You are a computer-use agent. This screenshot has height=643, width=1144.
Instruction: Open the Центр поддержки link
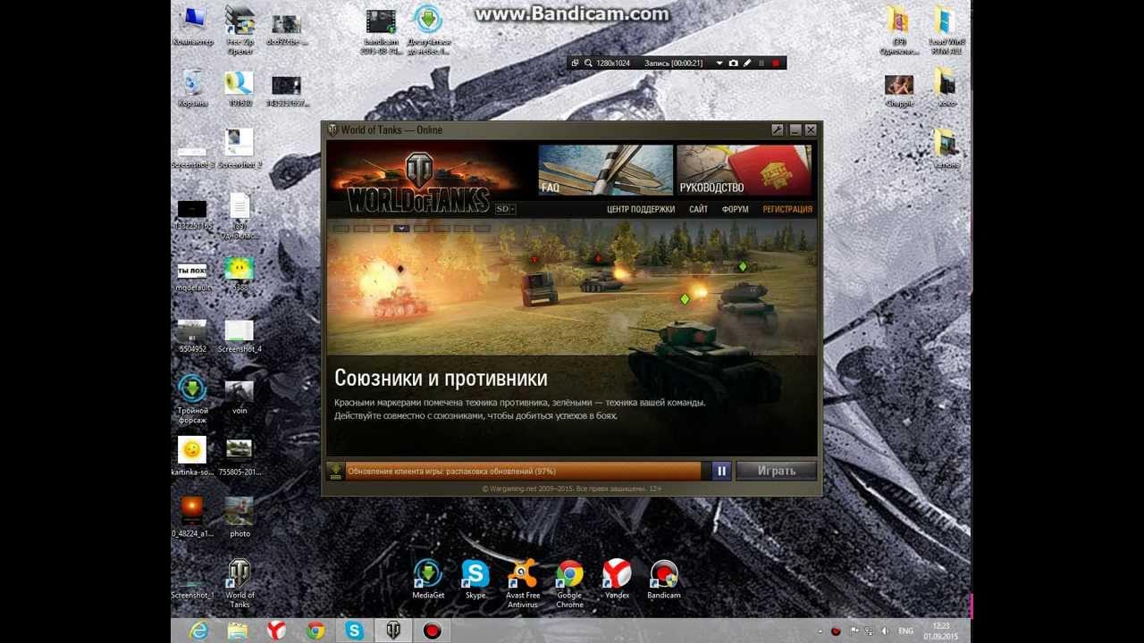coord(641,209)
